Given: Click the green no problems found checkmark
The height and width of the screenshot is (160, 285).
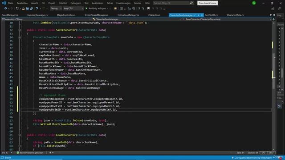Looking at the screenshot, I should coord(18,153).
